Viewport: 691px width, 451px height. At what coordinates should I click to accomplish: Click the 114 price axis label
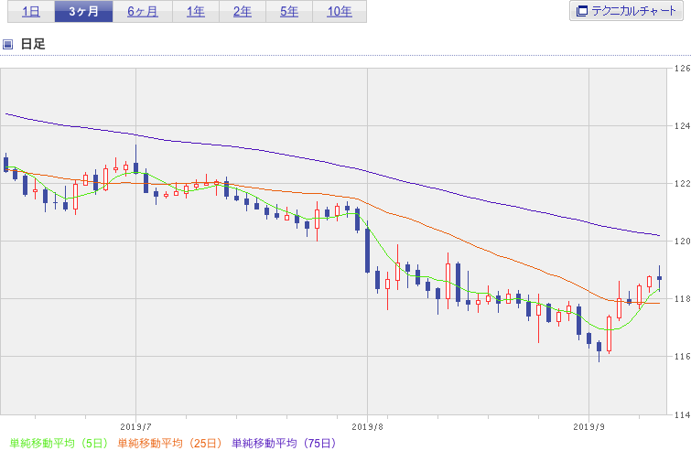click(682, 414)
